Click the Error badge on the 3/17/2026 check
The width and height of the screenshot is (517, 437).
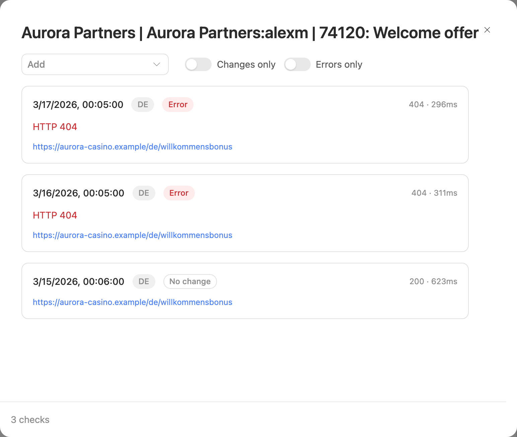point(178,105)
